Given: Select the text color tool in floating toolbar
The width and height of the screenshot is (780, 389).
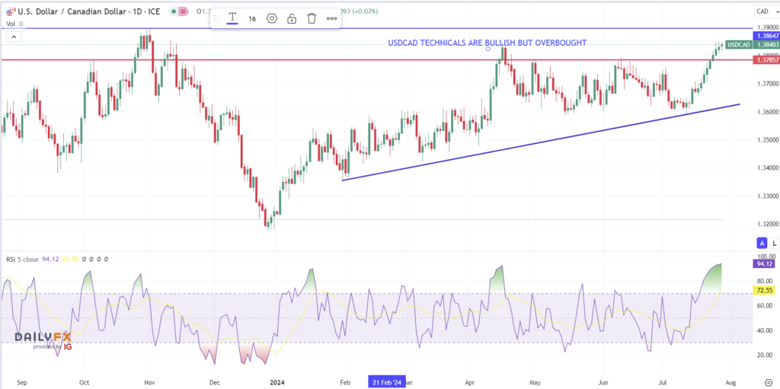Looking at the screenshot, I should tap(232, 18).
